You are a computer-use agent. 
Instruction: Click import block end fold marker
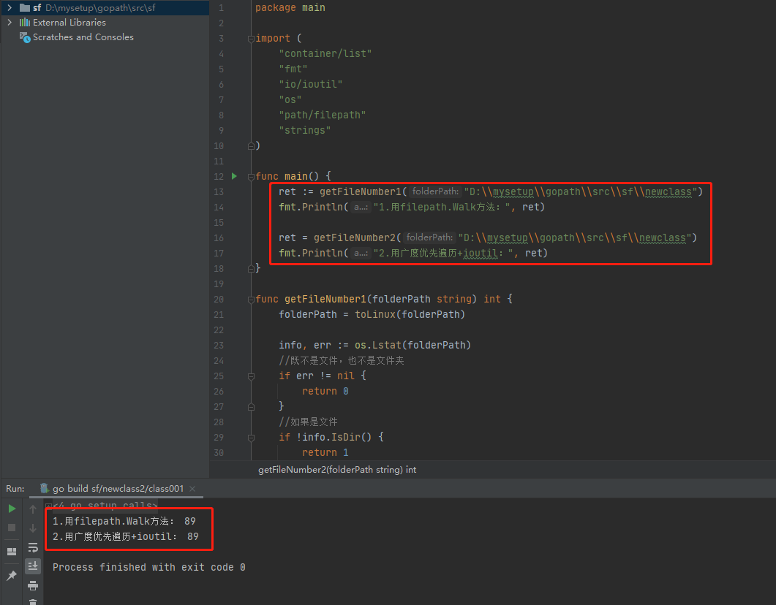pyautogui.click(x=251, y=146)
